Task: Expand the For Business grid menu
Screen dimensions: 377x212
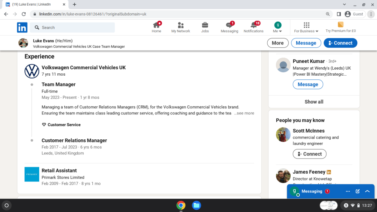Action: [x=306, y=27]
